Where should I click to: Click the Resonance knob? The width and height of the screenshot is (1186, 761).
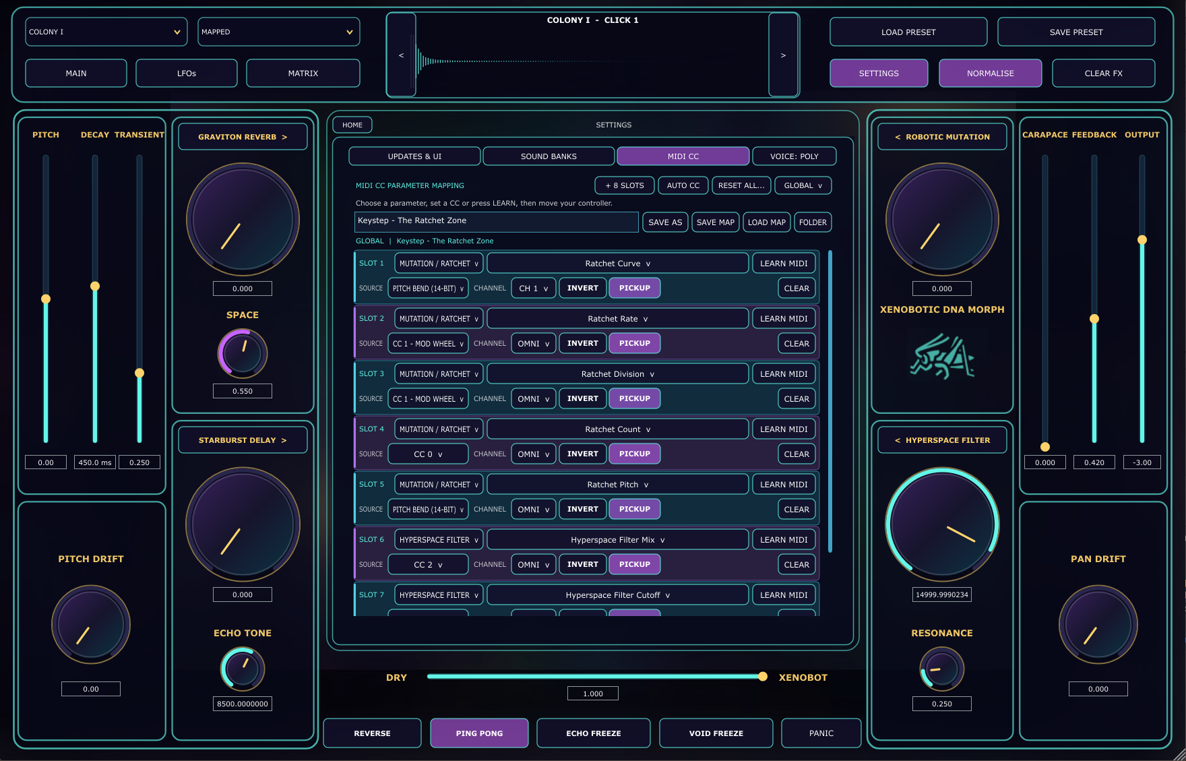(x=942, y=669)
